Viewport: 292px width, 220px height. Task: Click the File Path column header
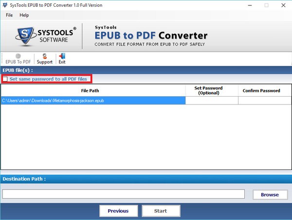click(93, 90)
